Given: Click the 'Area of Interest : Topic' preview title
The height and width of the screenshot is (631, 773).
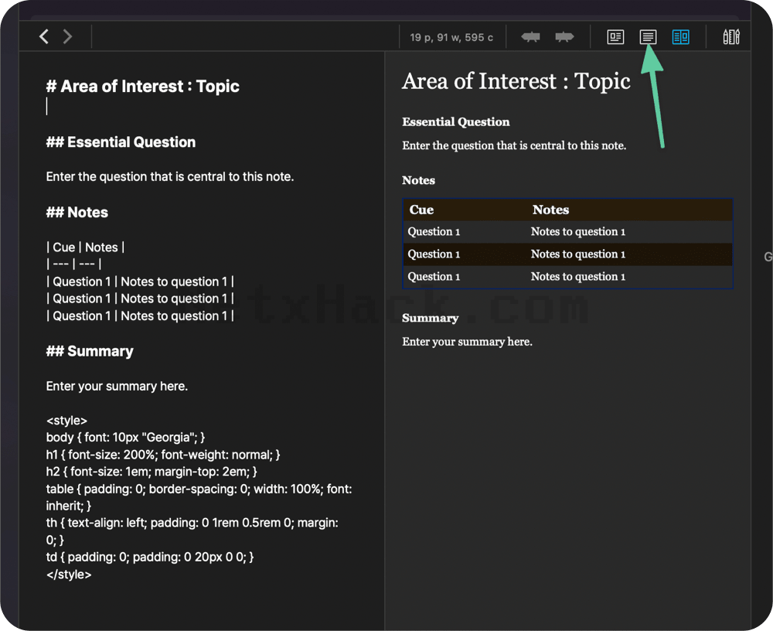Looking at the screenshot, I should (x=516, y=81).
